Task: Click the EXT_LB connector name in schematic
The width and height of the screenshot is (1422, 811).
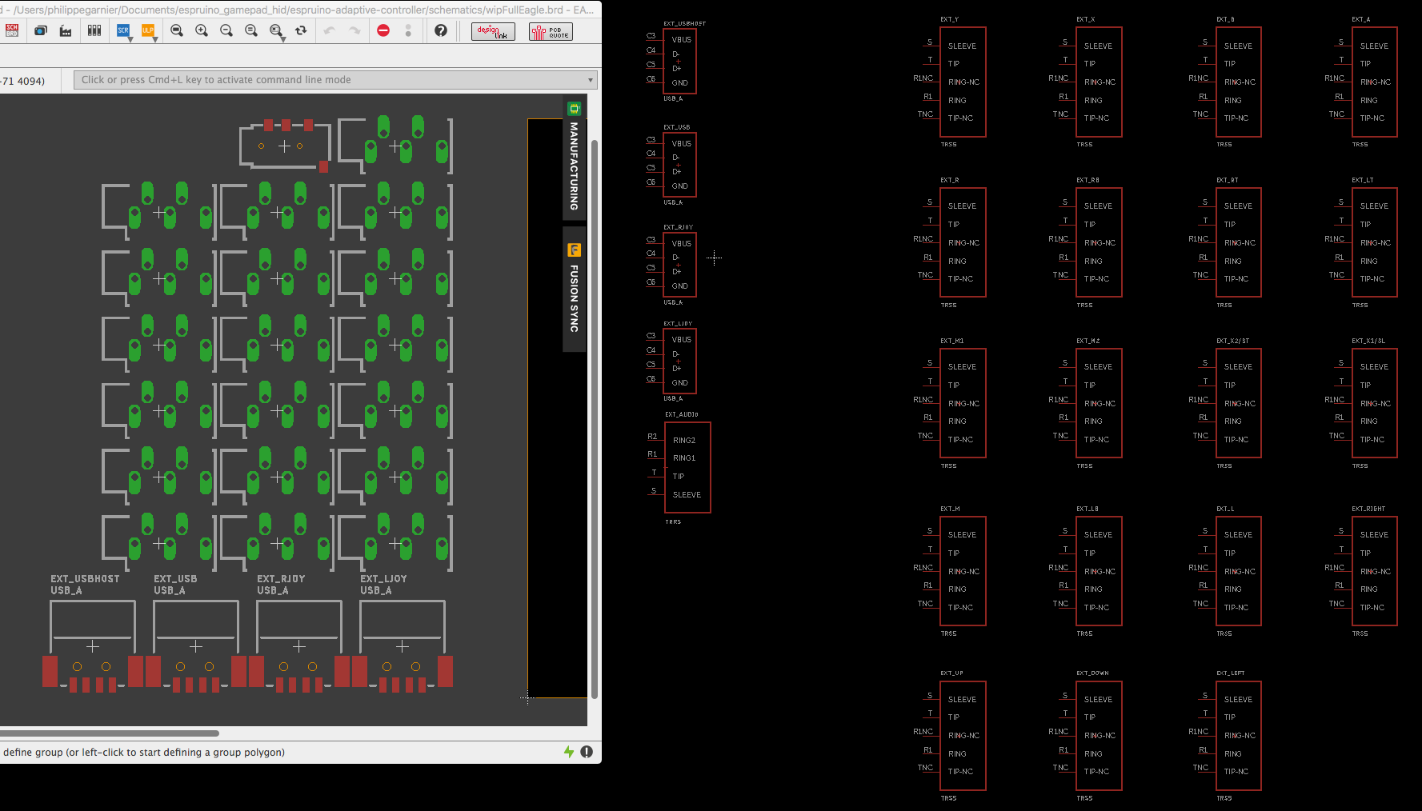Action: tap(1088, 509)
